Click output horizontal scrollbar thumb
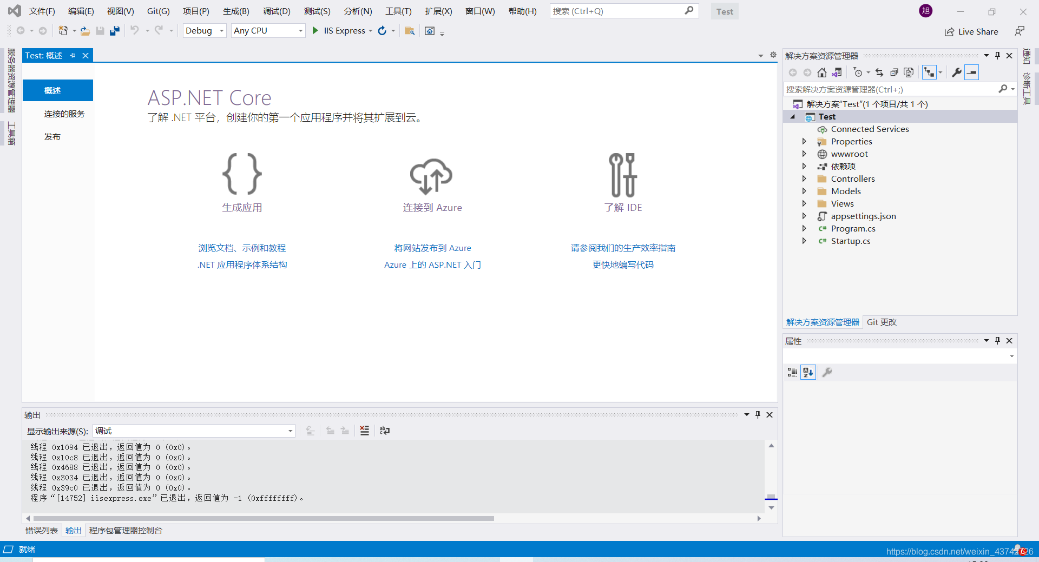Viewport: 1039px width, 562px height. (264, 518)
